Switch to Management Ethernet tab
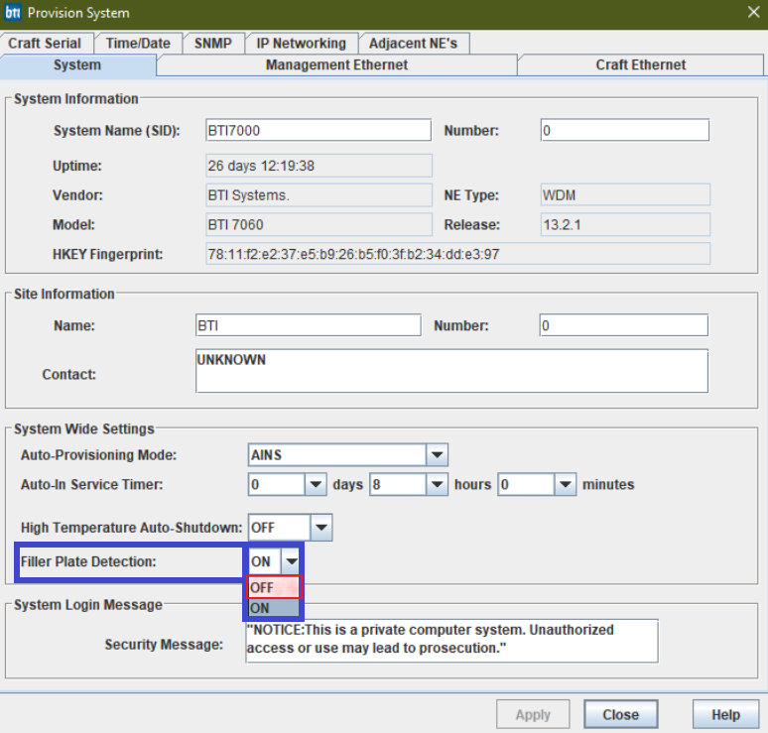Screen dimensions: 768x733 point(336,64)
